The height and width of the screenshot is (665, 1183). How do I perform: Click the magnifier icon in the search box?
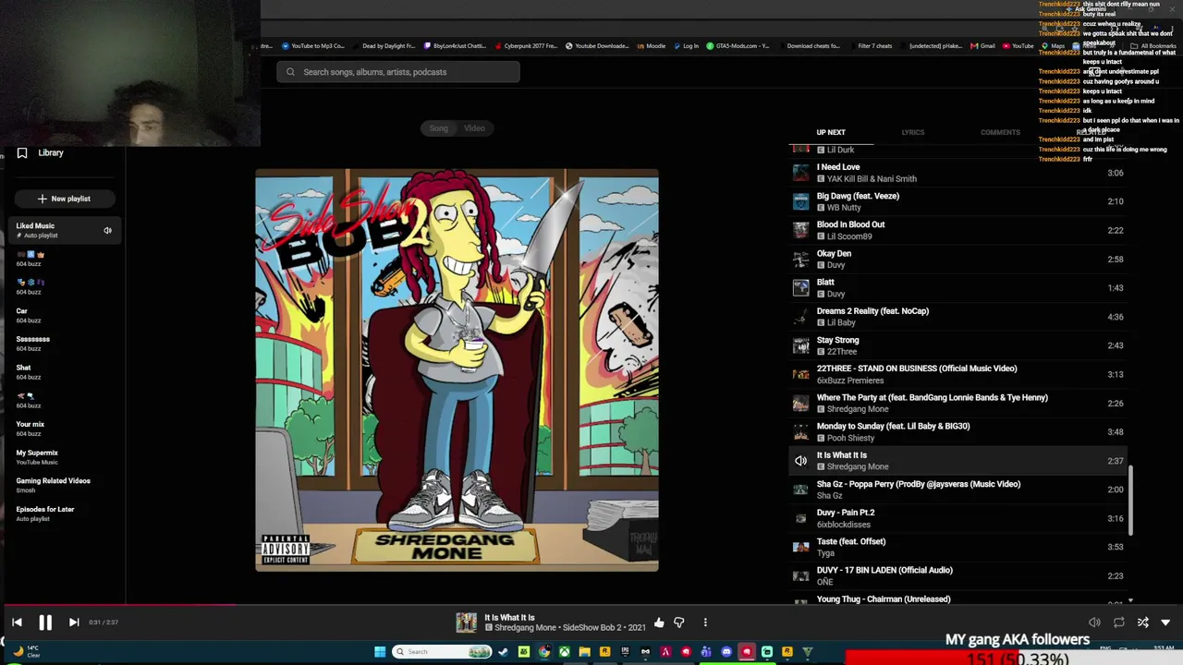pyautogui.click(x=290, y=72)
